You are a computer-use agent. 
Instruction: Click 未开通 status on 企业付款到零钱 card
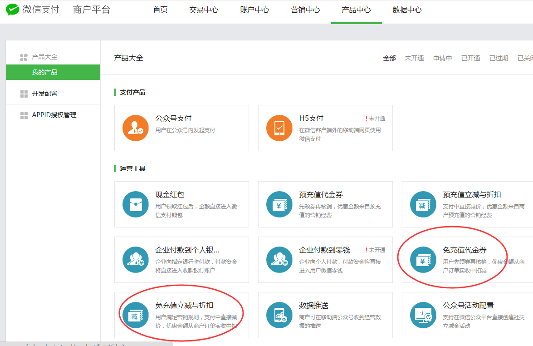pos(376,250)
